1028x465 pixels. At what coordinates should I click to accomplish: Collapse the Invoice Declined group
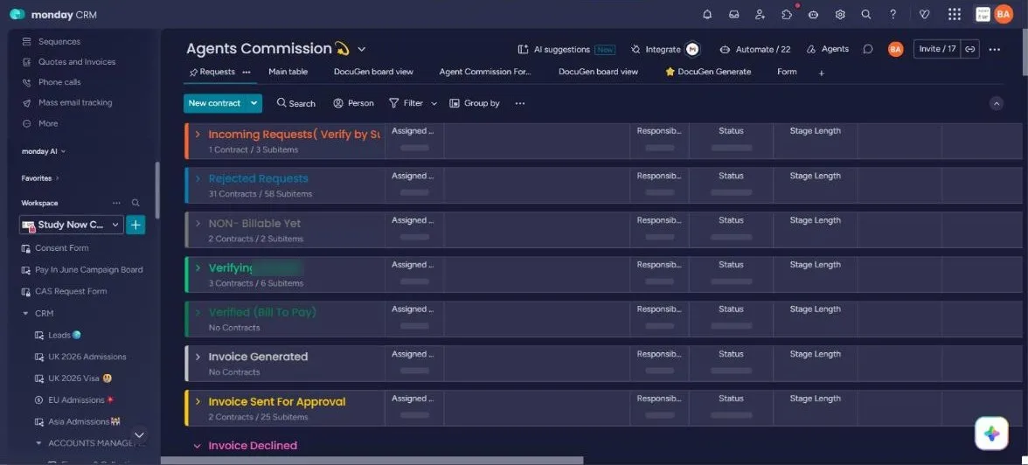click(x=197, y=446)
